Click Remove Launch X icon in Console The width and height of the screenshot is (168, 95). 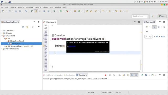click(x=110, y=75)
